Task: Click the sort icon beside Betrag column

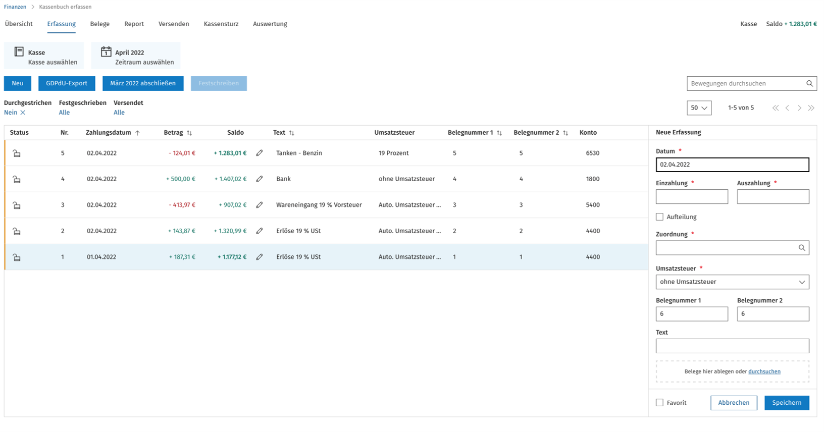Action: [189, 133]
